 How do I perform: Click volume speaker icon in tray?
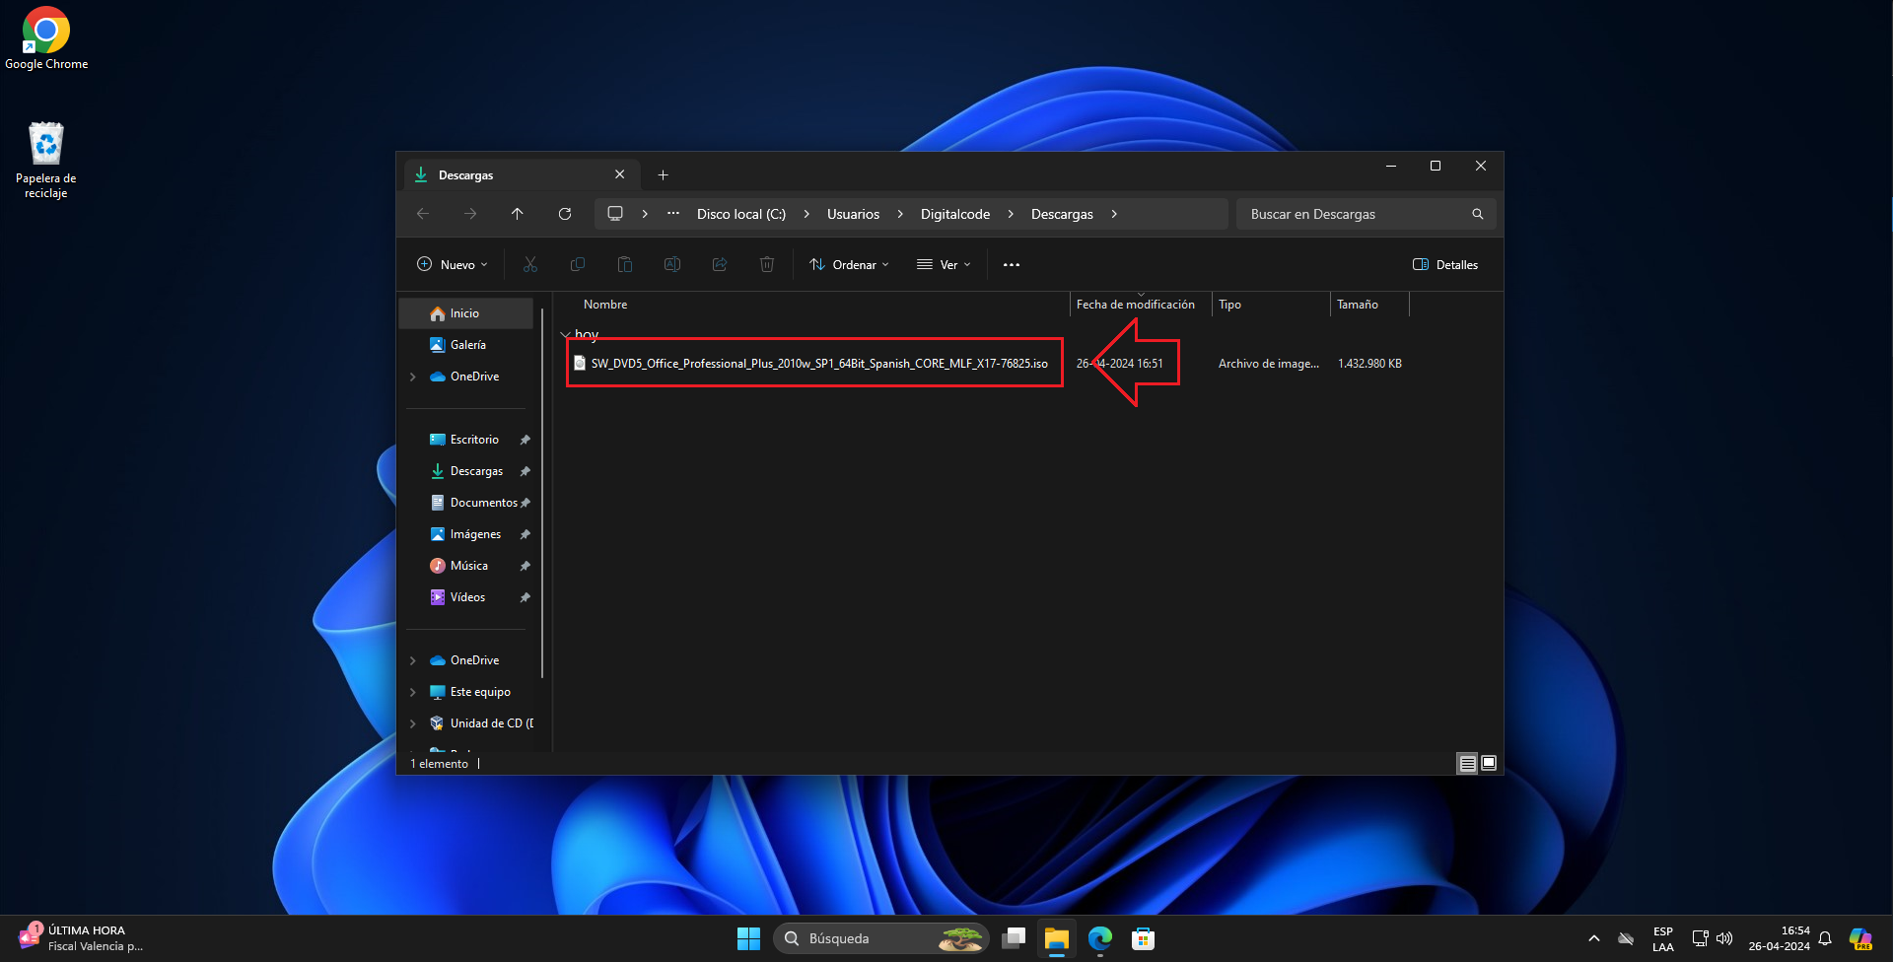click(1724, 938)
